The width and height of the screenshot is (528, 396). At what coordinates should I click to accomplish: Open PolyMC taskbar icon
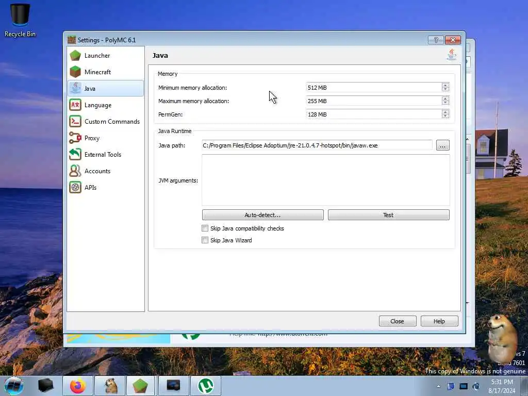140,386
